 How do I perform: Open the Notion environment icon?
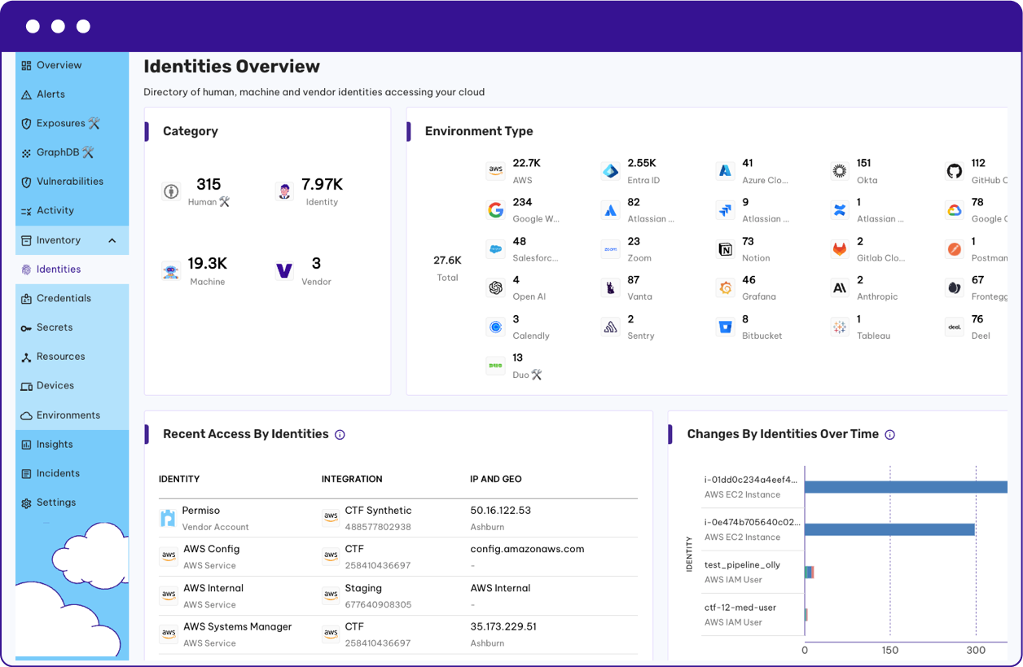click(725, 249)
